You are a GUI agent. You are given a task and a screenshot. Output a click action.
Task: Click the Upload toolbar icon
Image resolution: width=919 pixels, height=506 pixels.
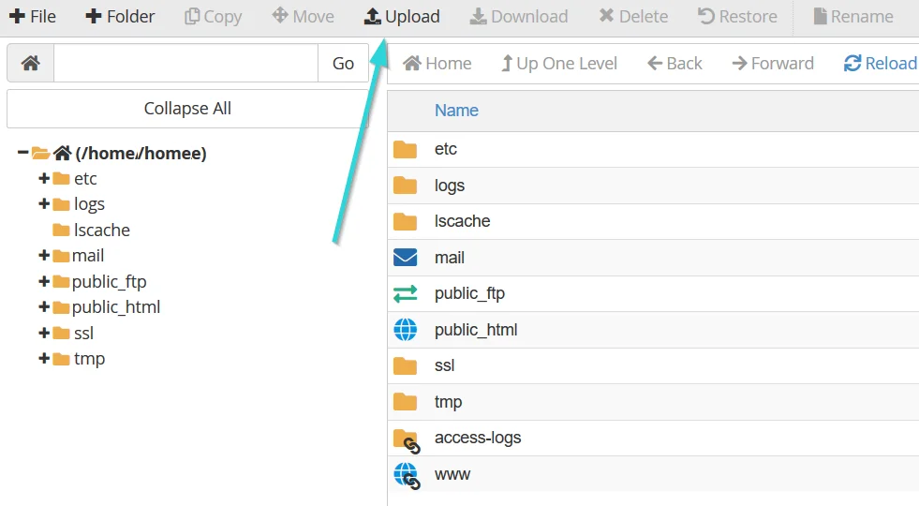coord(373,17)
